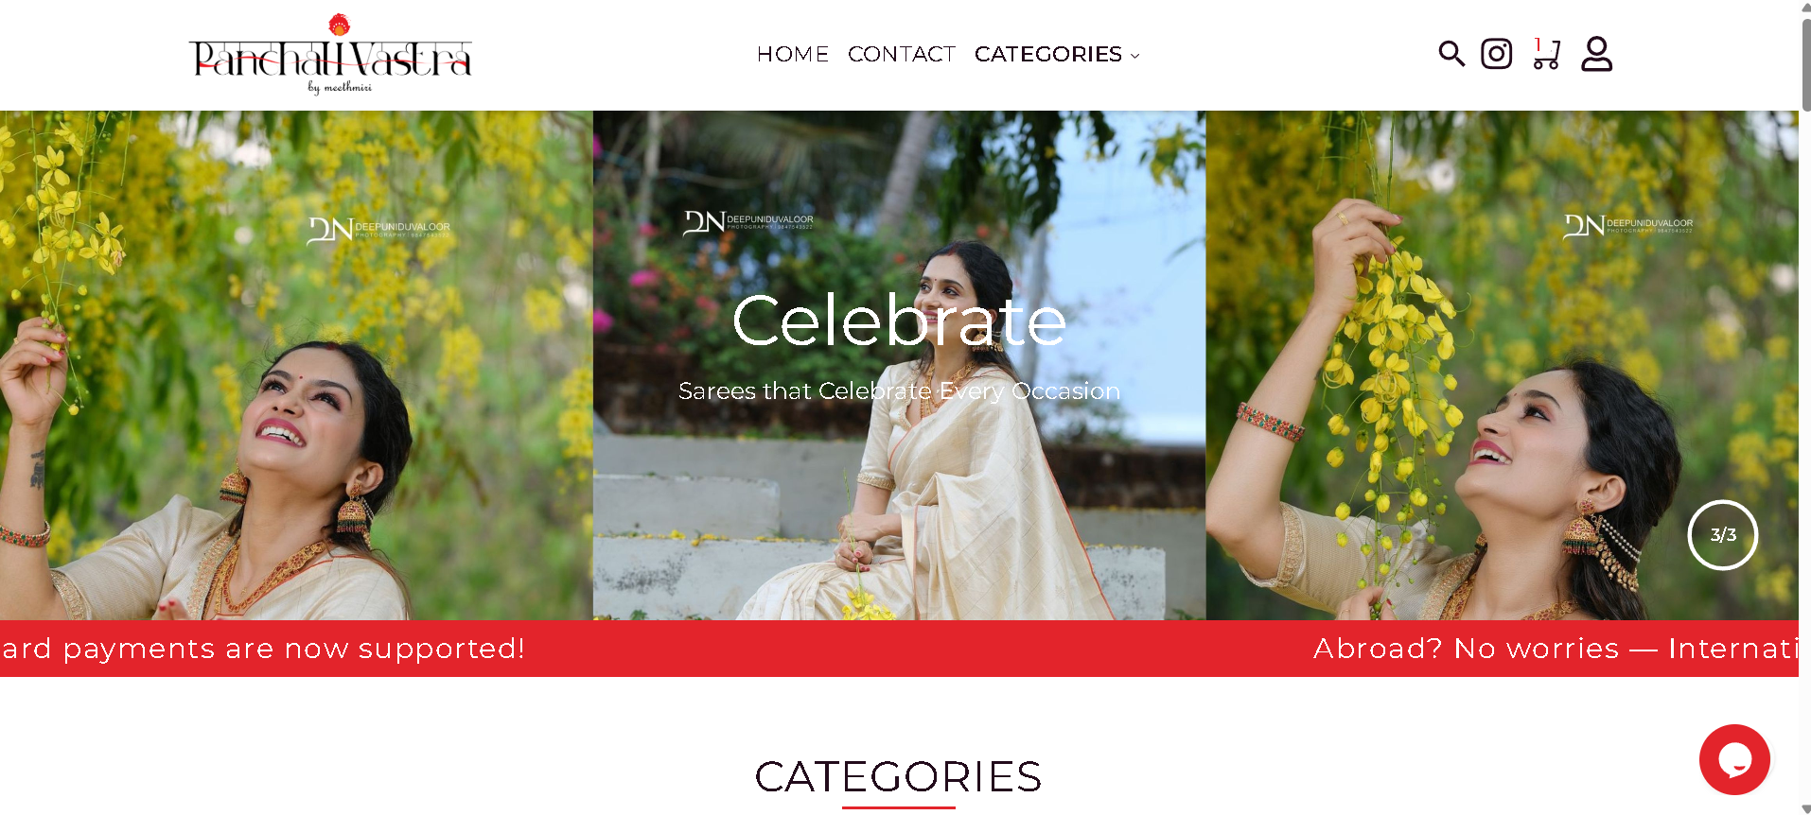Open the shopping cart icon
The image size is (1811, 815).
(1547, 54)
